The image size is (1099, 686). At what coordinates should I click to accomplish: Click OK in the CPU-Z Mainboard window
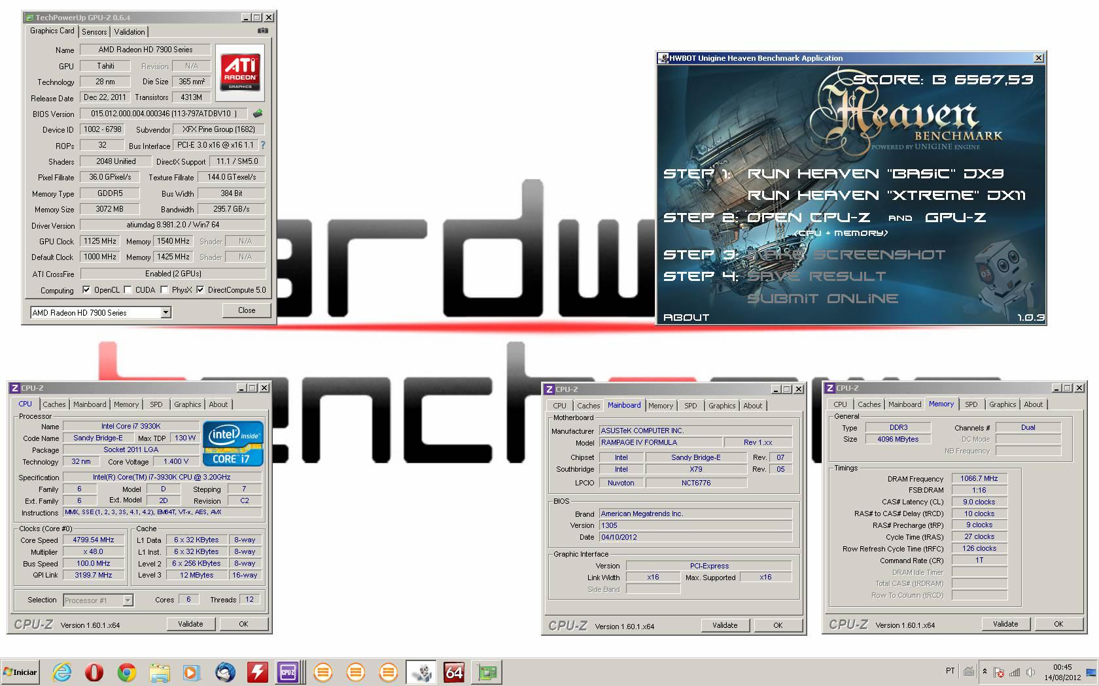[x=778, y=625]
